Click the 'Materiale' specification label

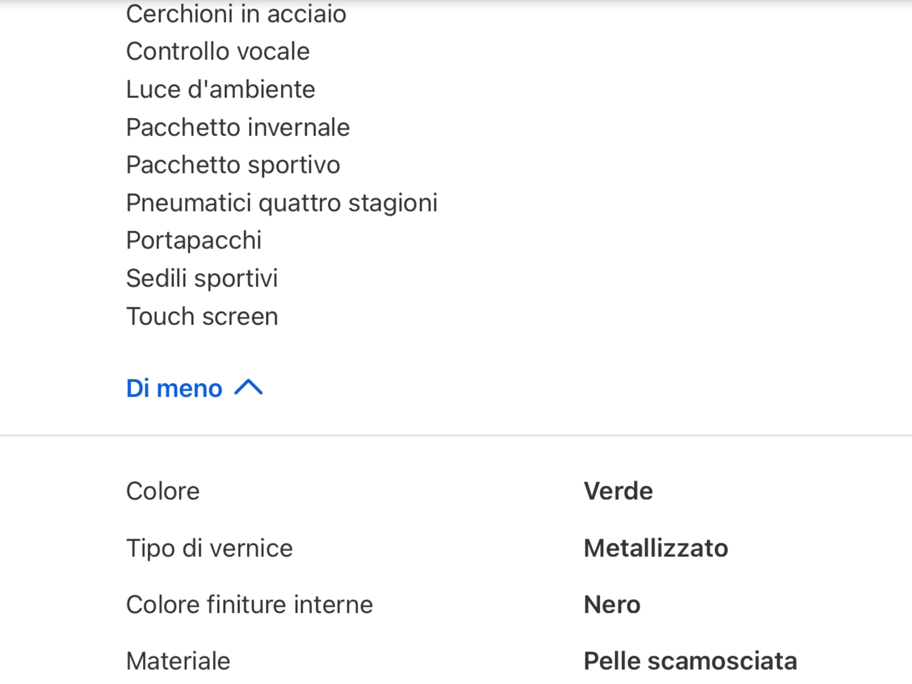pos(178,661)
